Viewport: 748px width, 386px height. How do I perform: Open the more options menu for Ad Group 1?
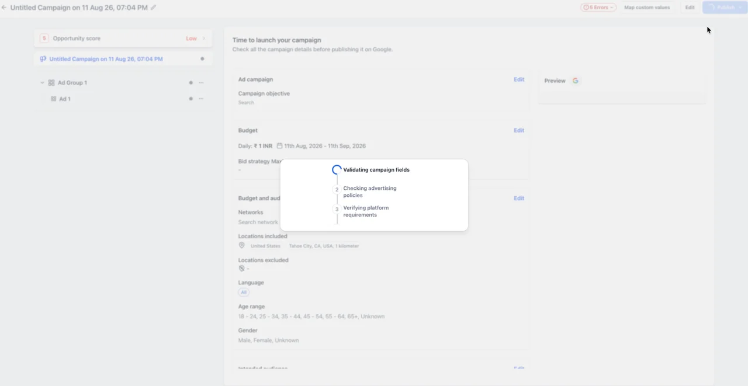[201, 83]
